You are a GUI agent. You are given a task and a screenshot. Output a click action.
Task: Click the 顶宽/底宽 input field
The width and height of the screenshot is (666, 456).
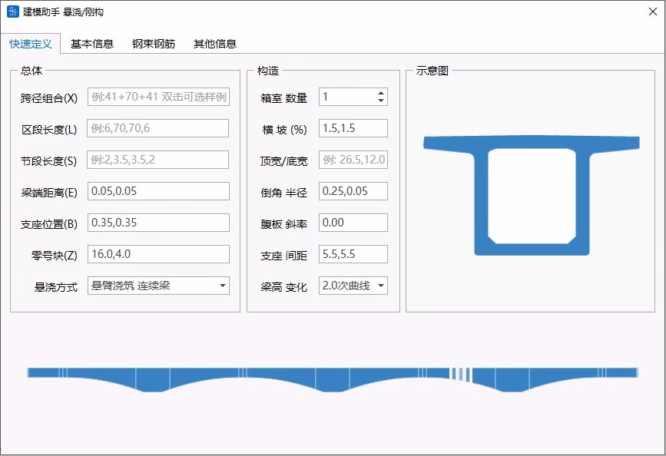pyautogui.click(x=353, y=160)
